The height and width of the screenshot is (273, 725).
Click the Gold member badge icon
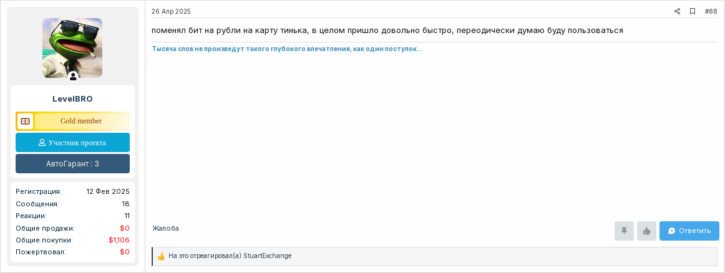point(26,121)
